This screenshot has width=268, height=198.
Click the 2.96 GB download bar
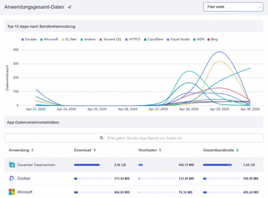[x=93, y=165]
